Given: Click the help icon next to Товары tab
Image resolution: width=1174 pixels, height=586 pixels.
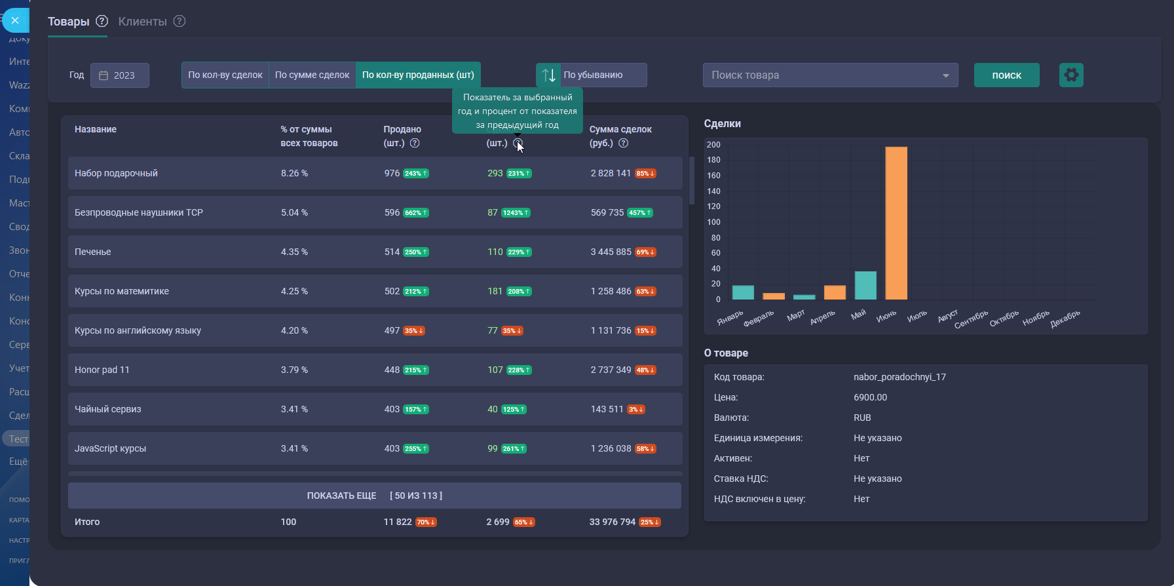Looking at the screenshot, I should point(102,21).
